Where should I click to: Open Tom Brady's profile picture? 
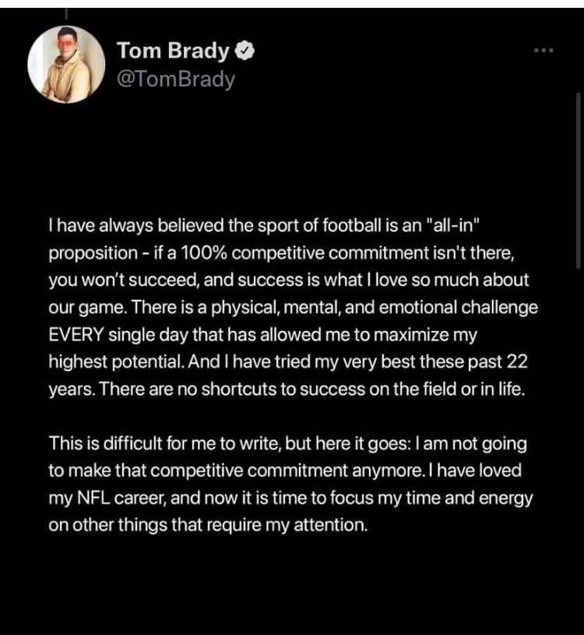click(x=66, y=65)
